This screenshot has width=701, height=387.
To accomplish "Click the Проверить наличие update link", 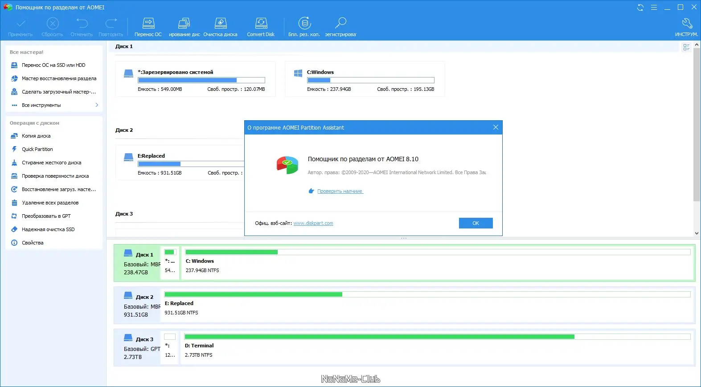I will tap(340, 191).
